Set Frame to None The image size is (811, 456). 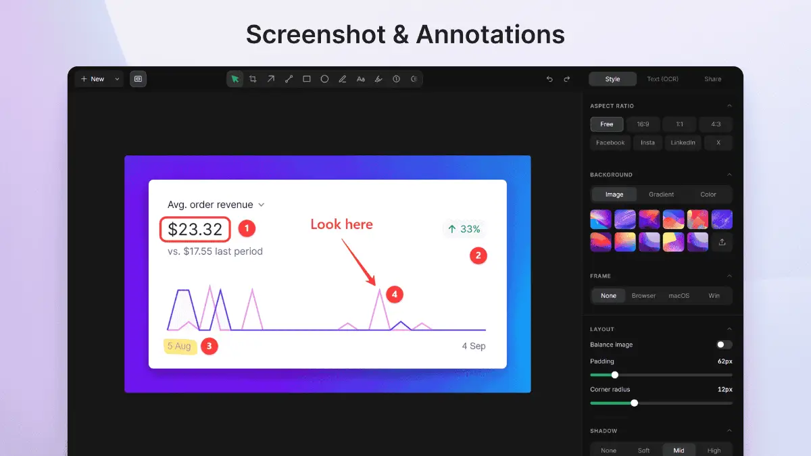[x=608, y=296]
